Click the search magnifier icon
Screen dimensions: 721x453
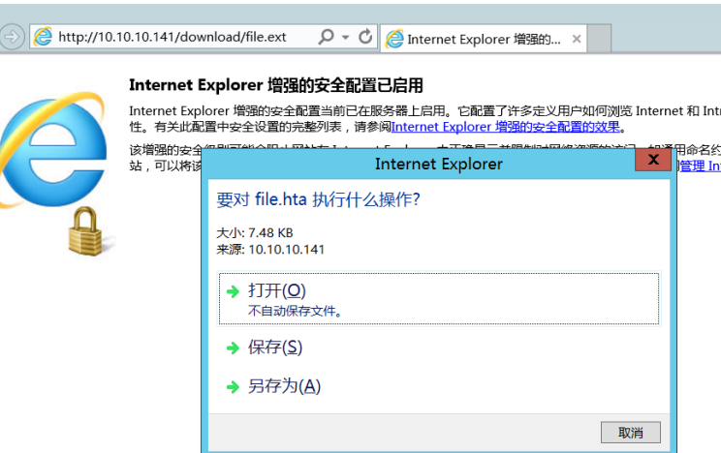point(326,37)
